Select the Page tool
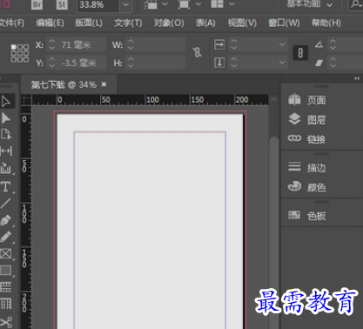363x329 pixels. point(6,134)
